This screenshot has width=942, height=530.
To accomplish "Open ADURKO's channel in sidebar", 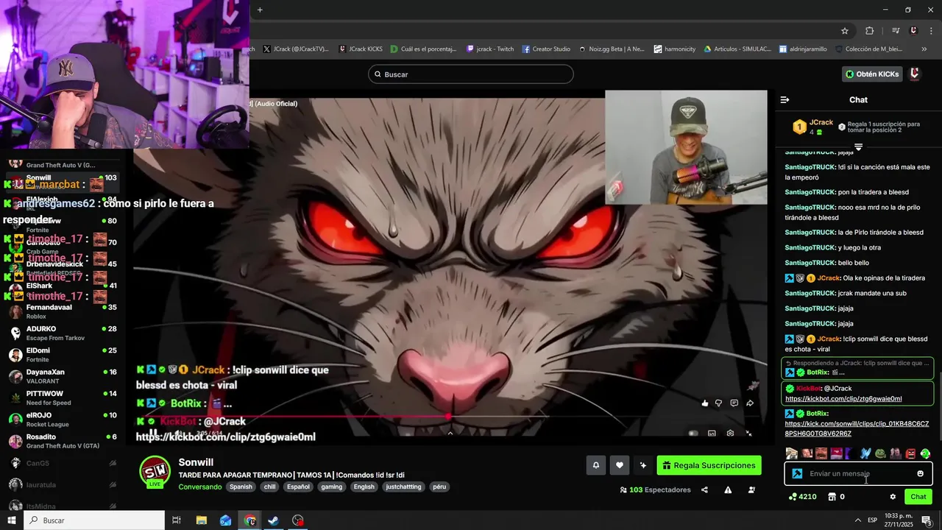I will (63, 333).
